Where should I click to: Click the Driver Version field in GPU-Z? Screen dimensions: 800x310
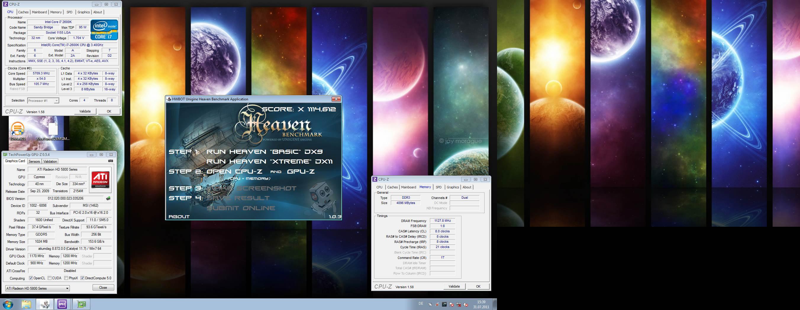(x=70, y=249)
